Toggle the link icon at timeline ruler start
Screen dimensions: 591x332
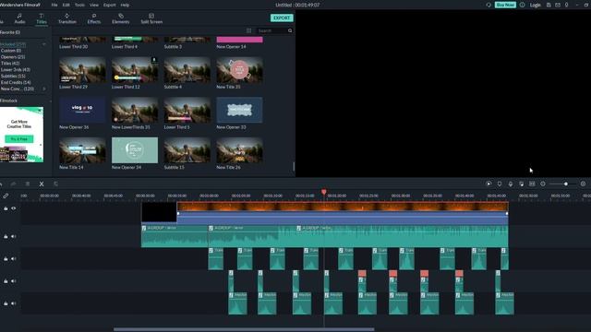[x=6, y=196]
